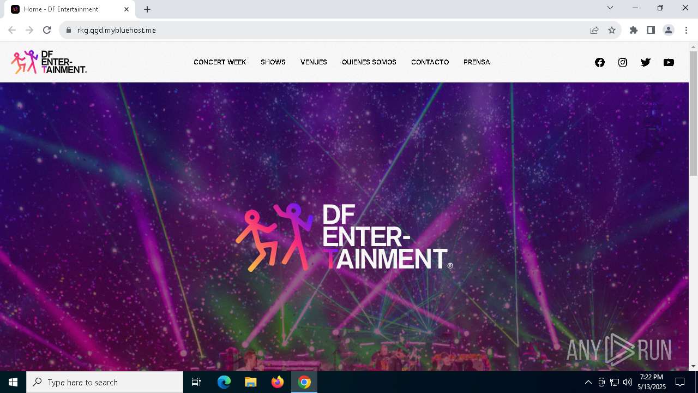Open the Extensions puzzle icon
698x393 pixels.
coord(634,30)
